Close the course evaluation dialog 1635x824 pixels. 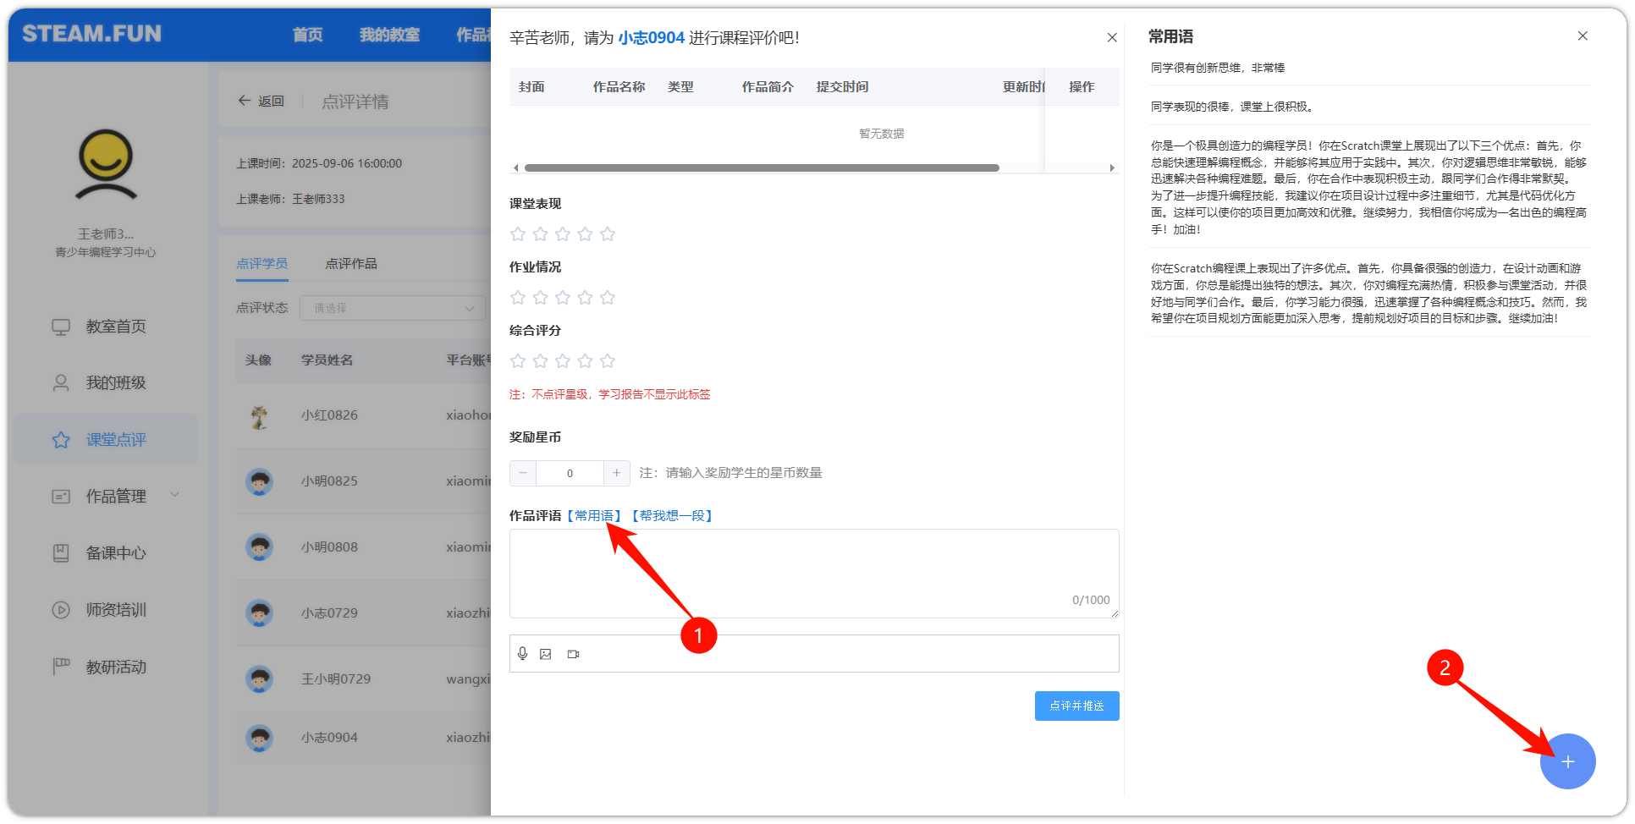point(1112,37)
